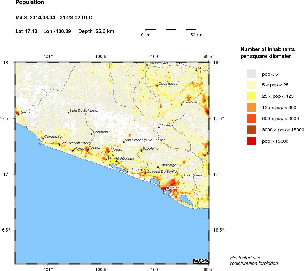The width and height of the screenshot is (304, 271).
Task: Click the 'Tepetixtla' map label
Action: tap(151, 149)
